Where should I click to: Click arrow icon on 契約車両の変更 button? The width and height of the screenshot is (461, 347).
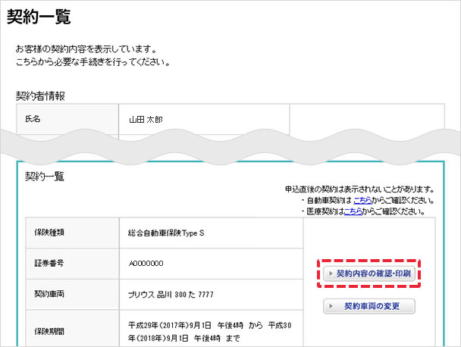331,307
